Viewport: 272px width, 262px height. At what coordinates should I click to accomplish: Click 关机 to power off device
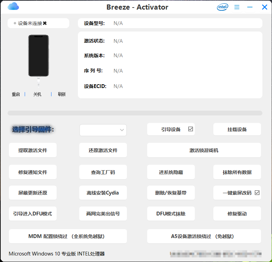coord(37,94)
